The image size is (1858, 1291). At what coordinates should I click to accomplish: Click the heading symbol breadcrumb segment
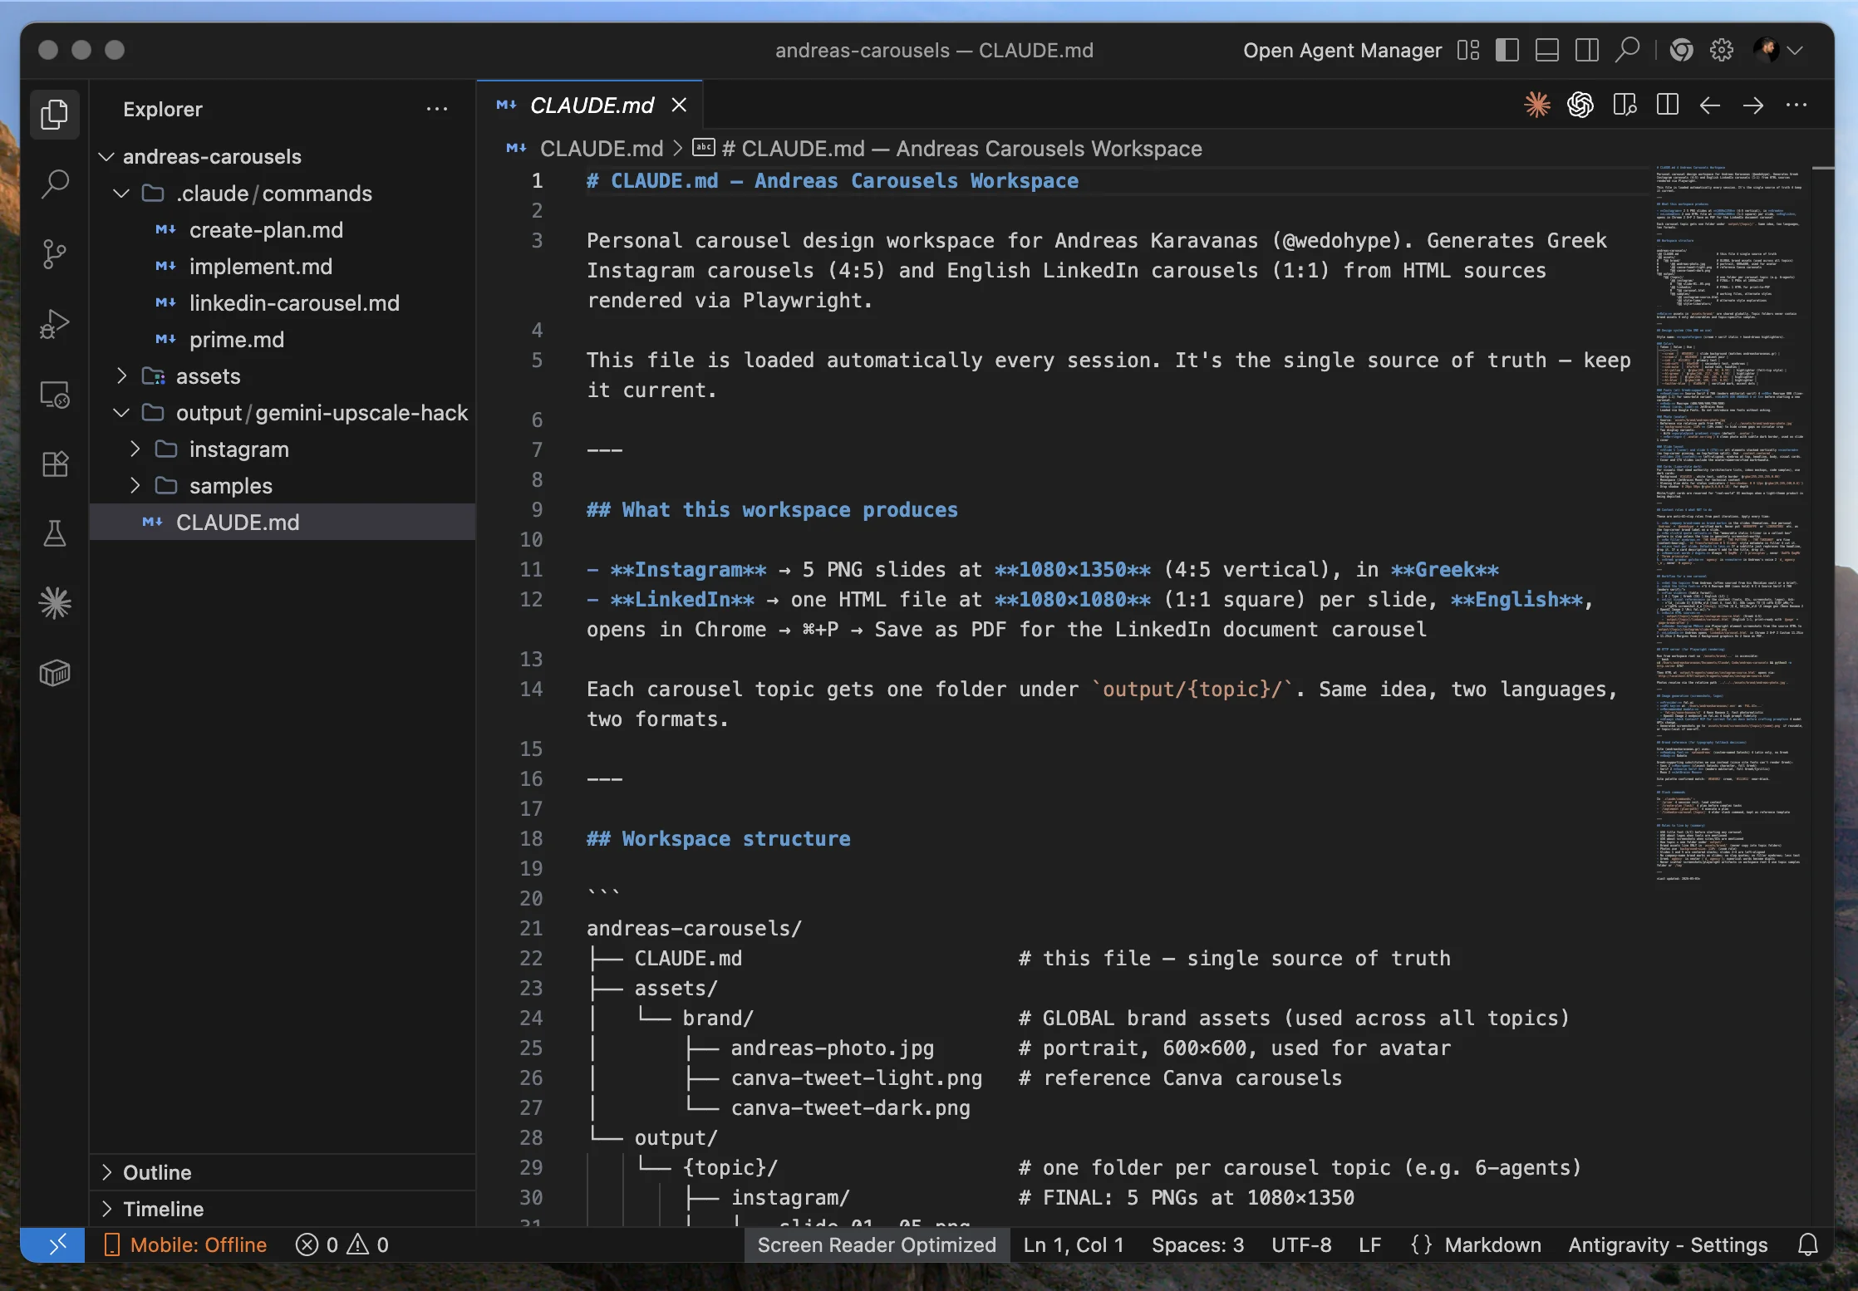[x=948, y=149]
